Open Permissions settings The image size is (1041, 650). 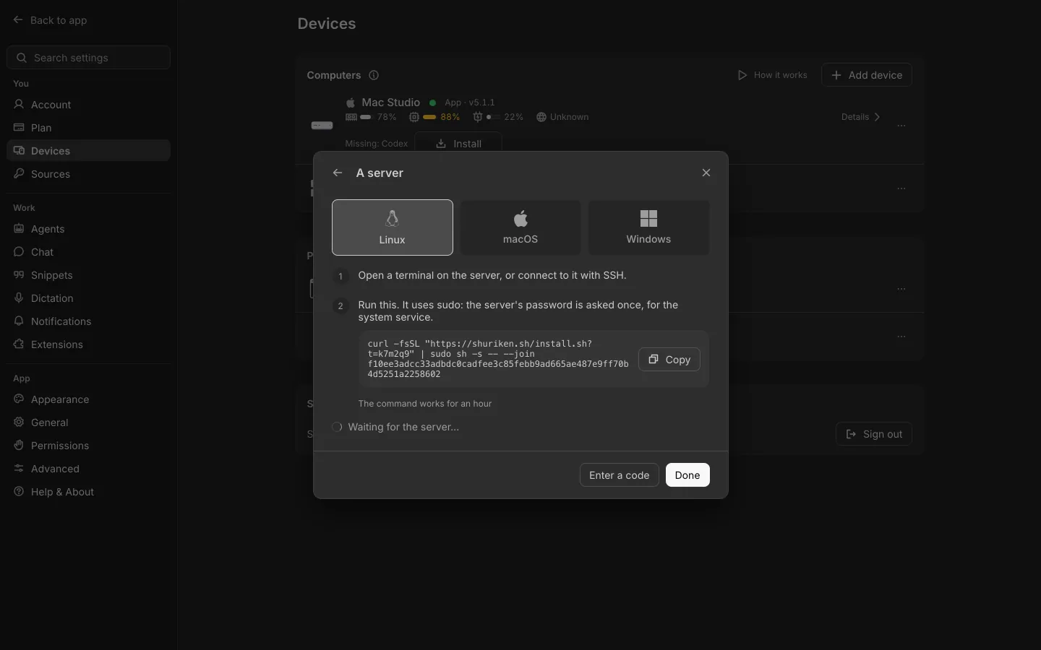[x=88, y=446]
